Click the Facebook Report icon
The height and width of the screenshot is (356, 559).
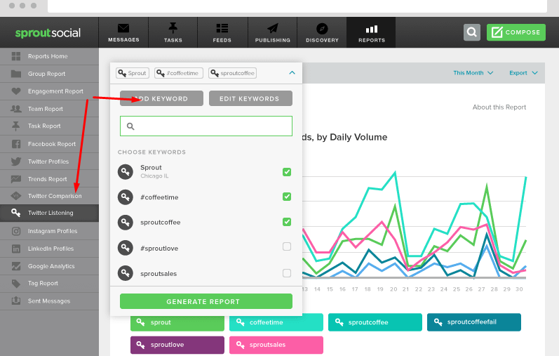coord(16,144)
